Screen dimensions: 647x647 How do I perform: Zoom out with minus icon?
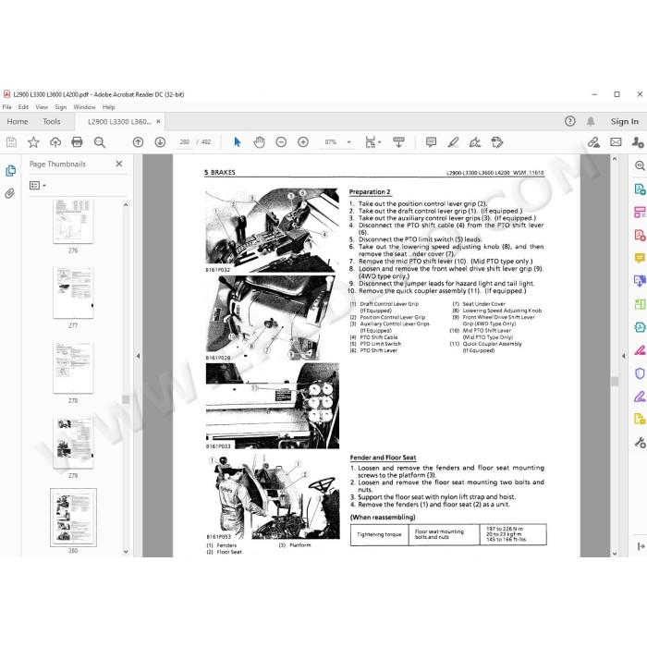(x=281, y=142)
